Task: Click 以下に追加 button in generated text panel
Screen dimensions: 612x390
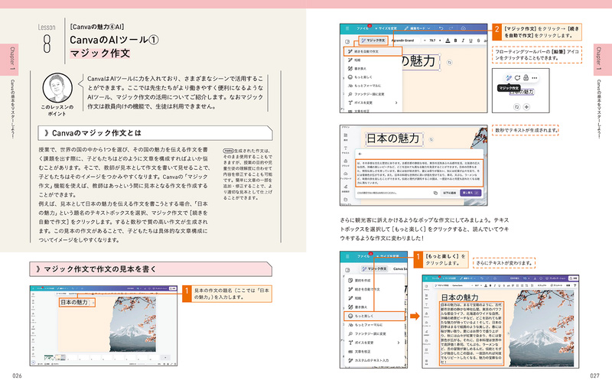Action: coord(449,193)
